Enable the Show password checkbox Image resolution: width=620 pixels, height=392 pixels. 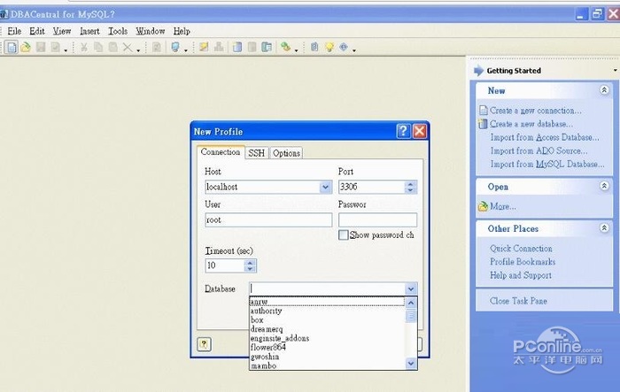[343, 235]
